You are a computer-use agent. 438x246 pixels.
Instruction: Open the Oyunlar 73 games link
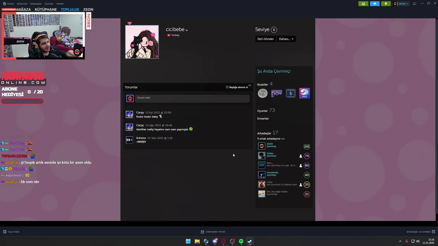(266, 110)
